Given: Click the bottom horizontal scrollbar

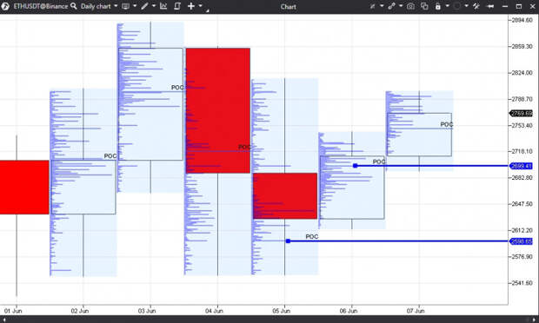Looking at the screenshot, I should point(269,320).
